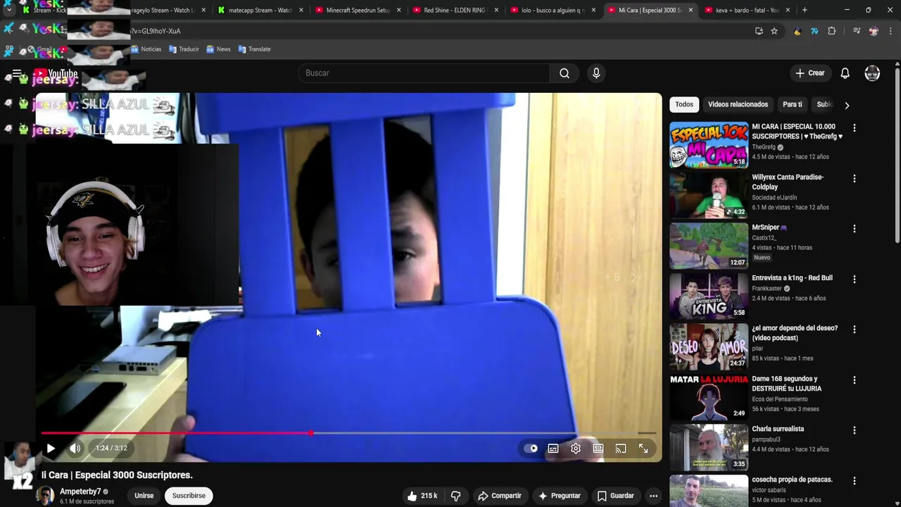Play the YouTube video

click(x=51, y=448)
